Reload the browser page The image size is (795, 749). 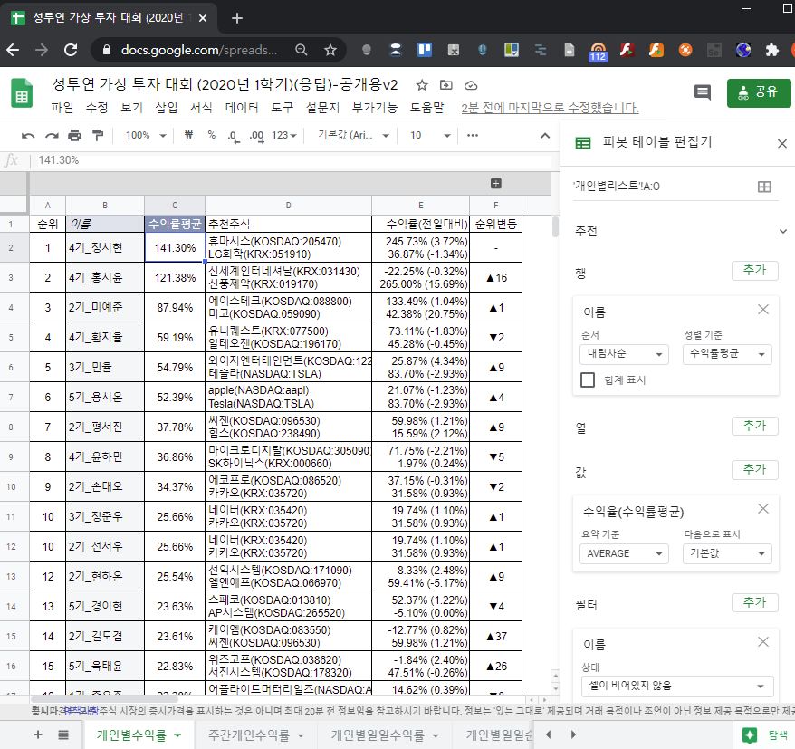(71, 50)
